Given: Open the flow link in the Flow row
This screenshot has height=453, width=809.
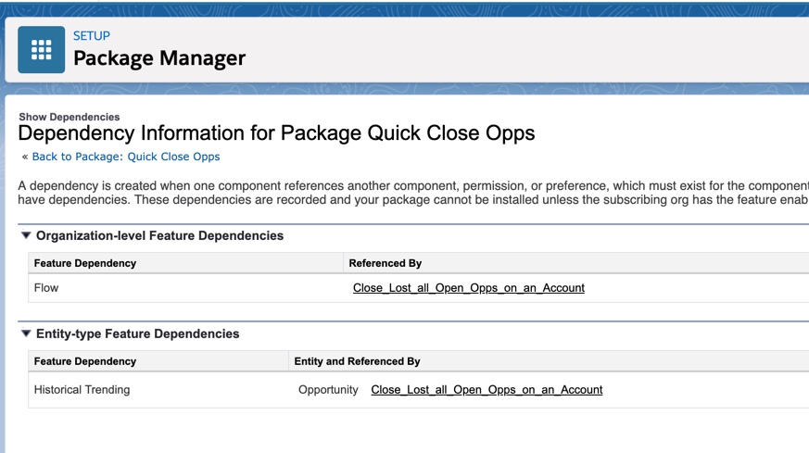Looking at the screenshot, I should [468, 288].
